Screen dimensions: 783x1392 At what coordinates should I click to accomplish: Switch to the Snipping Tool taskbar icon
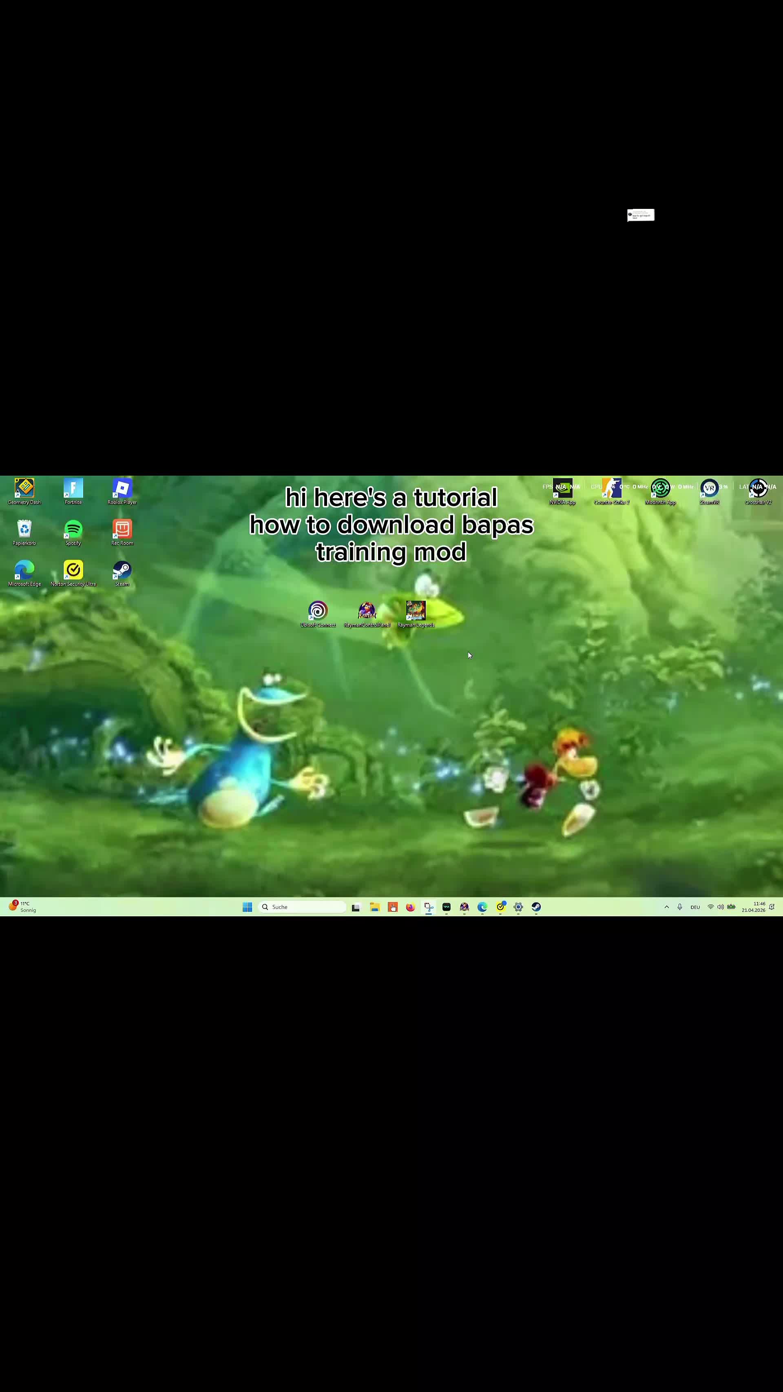[429, 907]
